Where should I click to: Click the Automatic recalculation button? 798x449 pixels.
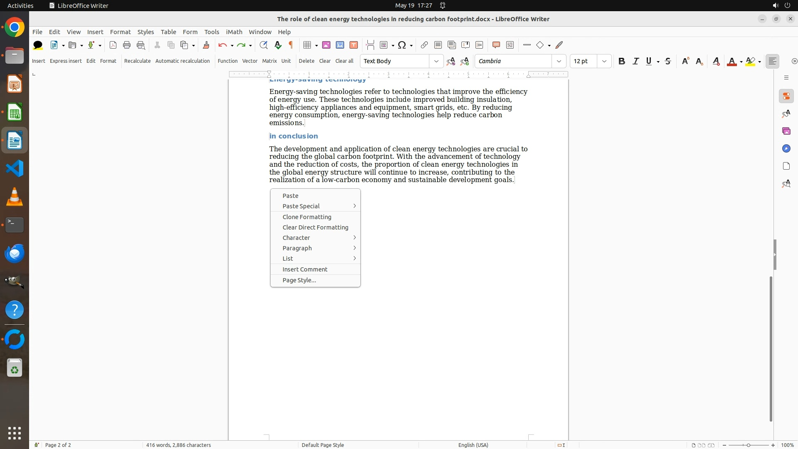[x=182, y=61]
